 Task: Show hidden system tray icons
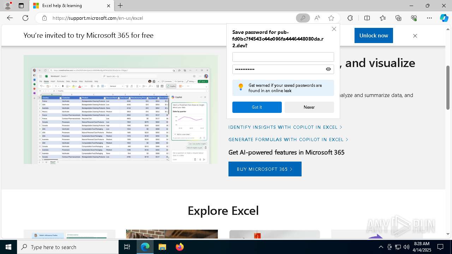381,247
